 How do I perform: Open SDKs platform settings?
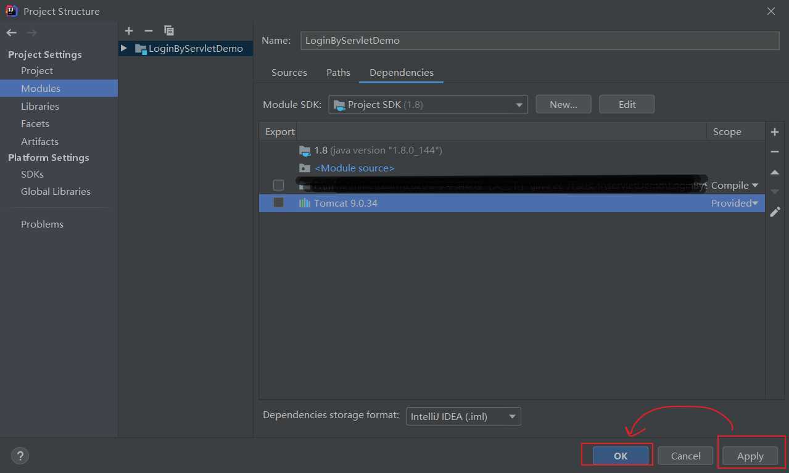[32, 174]
